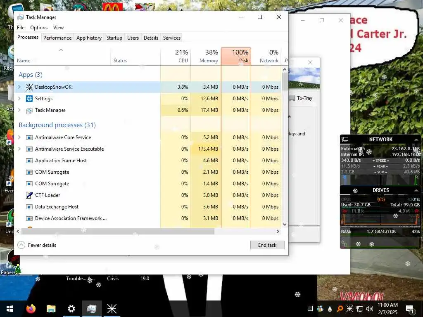Launch Firefox from the taskbar

(x=31, y=309)
